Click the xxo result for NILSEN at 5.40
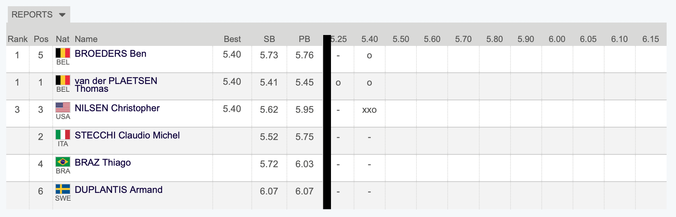Image resolution: width=676 pixels, height=217 pixels. pyautogui.click(x=369, y=110)
